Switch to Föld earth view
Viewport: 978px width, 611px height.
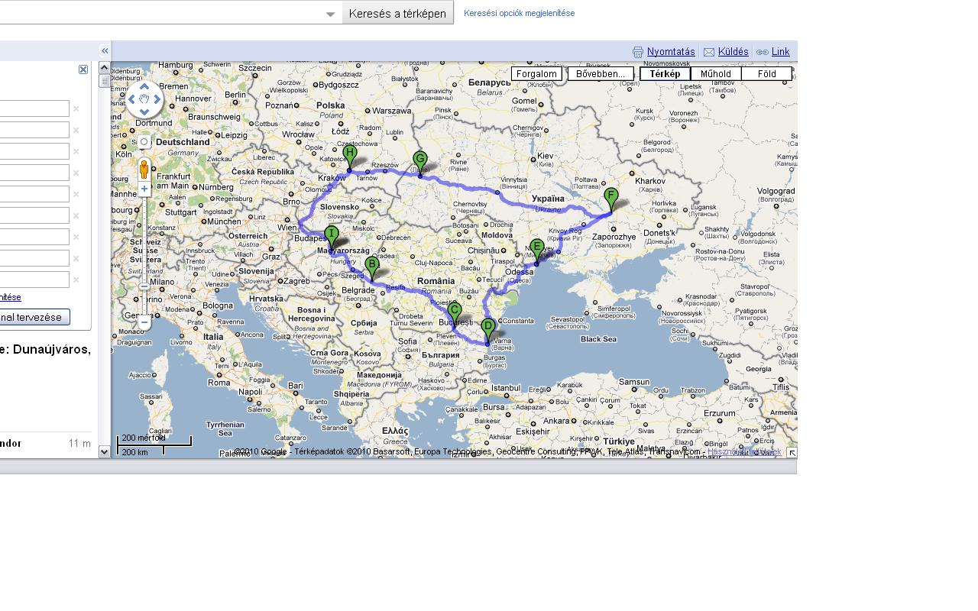click(767, 74)
